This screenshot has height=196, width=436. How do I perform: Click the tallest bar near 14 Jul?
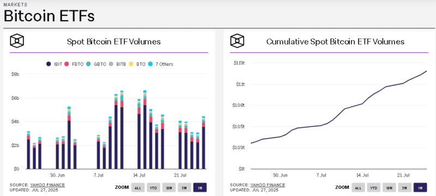tap(145, 130)
